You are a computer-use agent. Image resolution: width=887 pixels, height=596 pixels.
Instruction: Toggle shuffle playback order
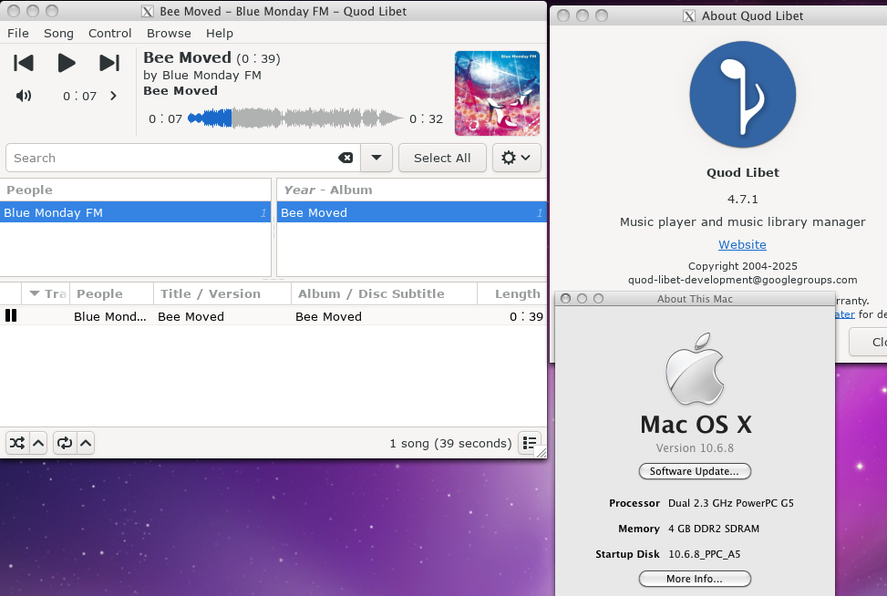17,443
